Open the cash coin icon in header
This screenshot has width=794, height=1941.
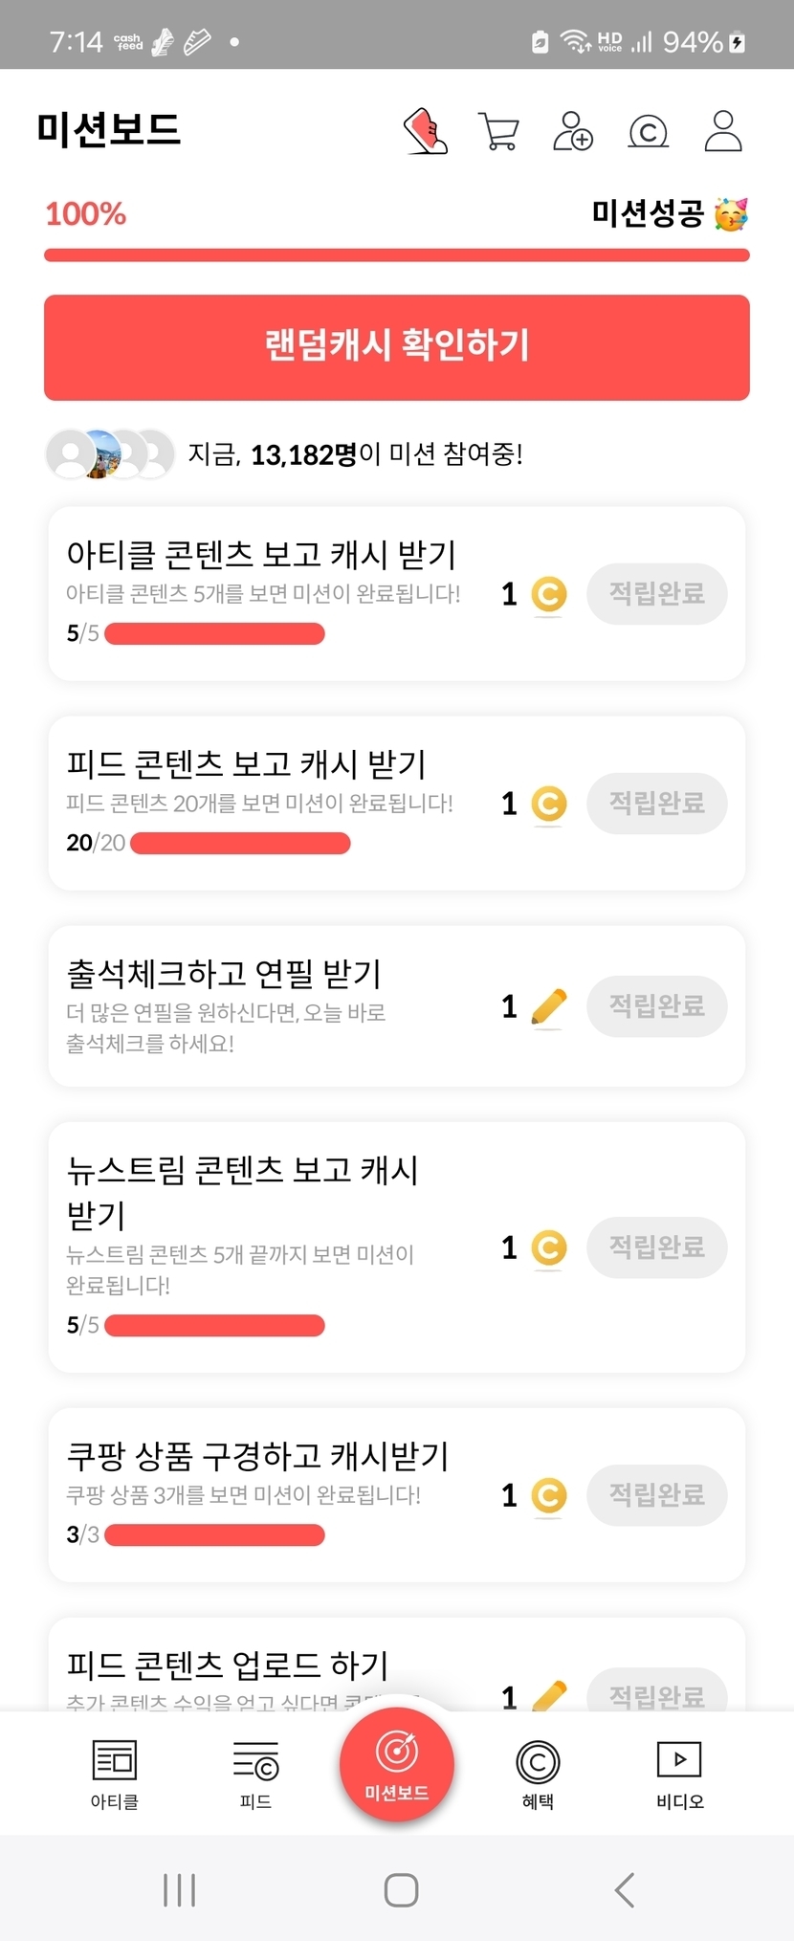[648, 132]
